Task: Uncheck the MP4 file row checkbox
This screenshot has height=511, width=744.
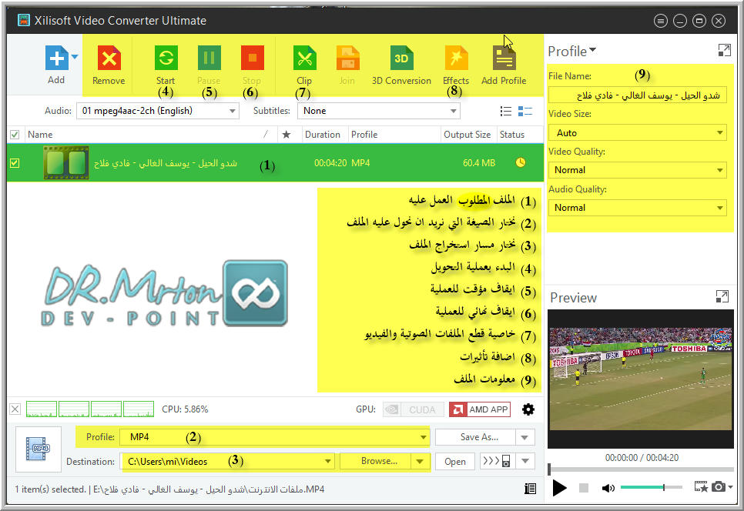Action: tap(15, 163)
